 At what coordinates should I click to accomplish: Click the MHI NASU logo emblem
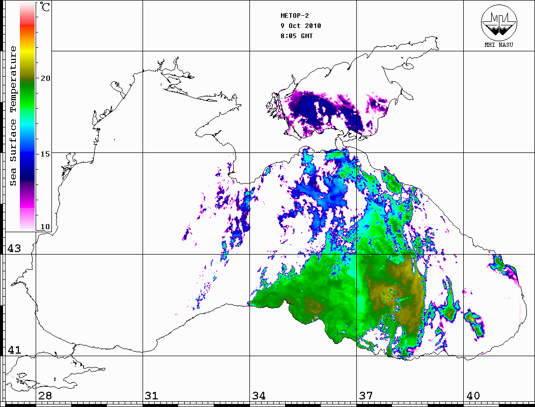point(499,23)
